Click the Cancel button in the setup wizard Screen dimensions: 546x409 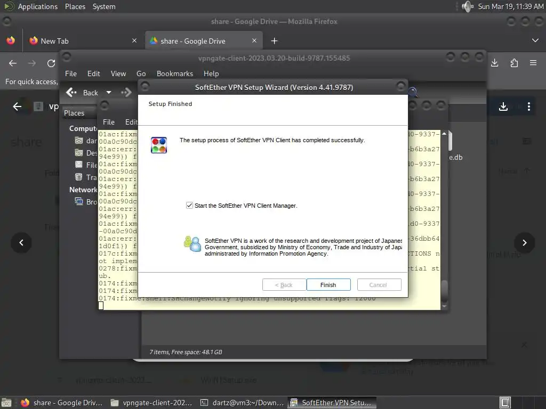(379, 285)
